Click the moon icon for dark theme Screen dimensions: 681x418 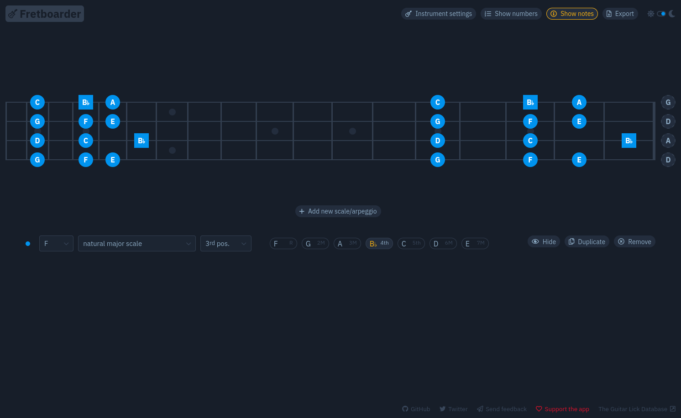[671, 13]
